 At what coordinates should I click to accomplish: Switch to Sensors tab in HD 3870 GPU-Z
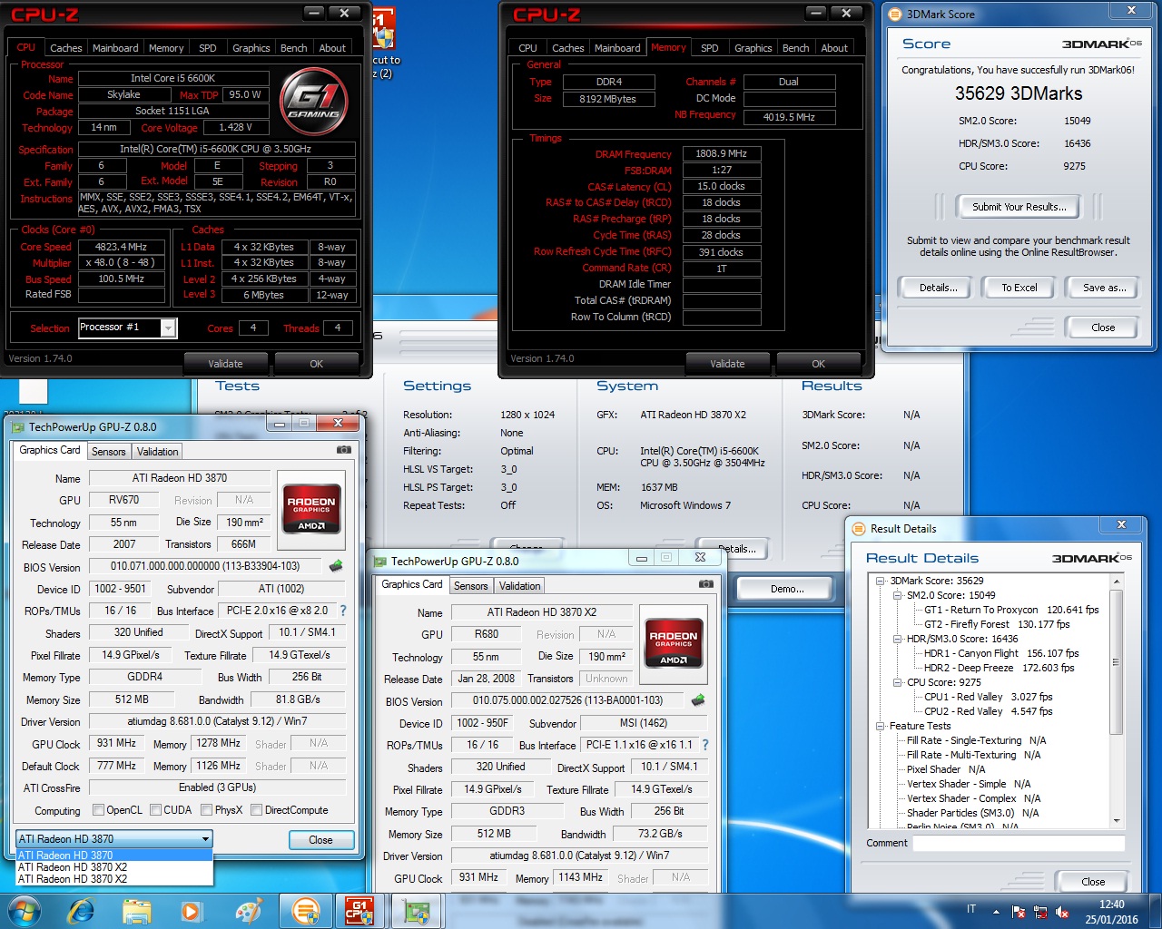click(x=109, y=452)
